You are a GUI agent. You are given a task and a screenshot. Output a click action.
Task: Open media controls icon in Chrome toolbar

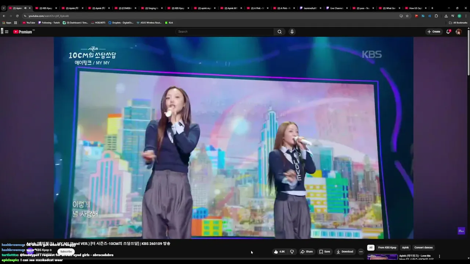[453, 16]
